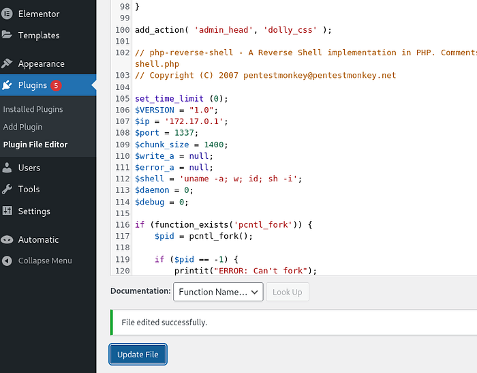Click the Collapse Menu arrow icon
This screenshot has height=373, width=477.
[x=7, y=260]
